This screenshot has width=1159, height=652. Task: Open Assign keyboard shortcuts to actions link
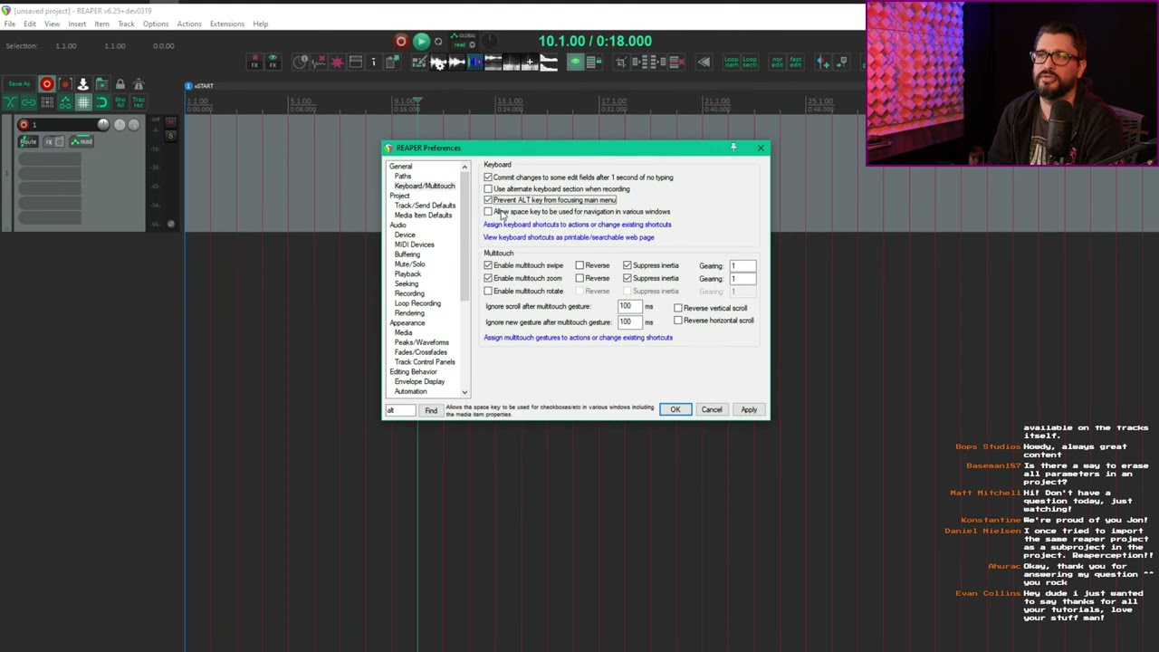577,225
